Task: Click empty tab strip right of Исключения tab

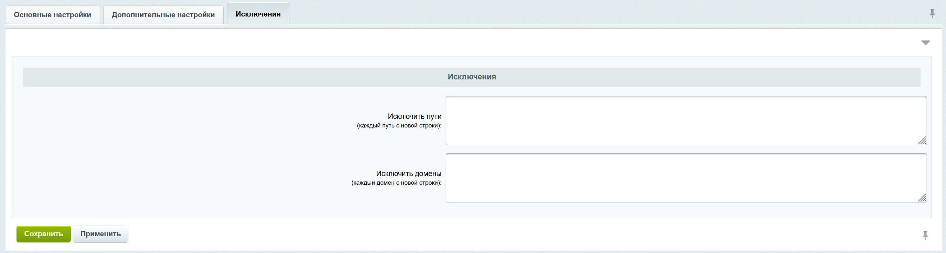Action: point(588,14)
